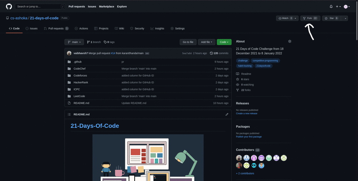Open 'Update README.md' commit message
Image resolution: width=358 pixels, height=181 pixels.
pos(134,103)
